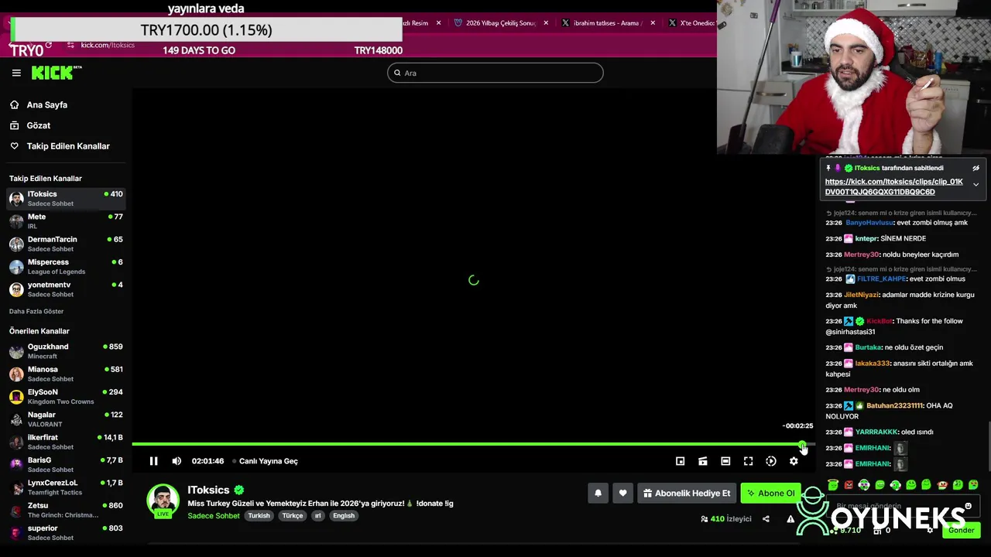Click the search magnifier icon
The image size is (991, 557).
397,73
